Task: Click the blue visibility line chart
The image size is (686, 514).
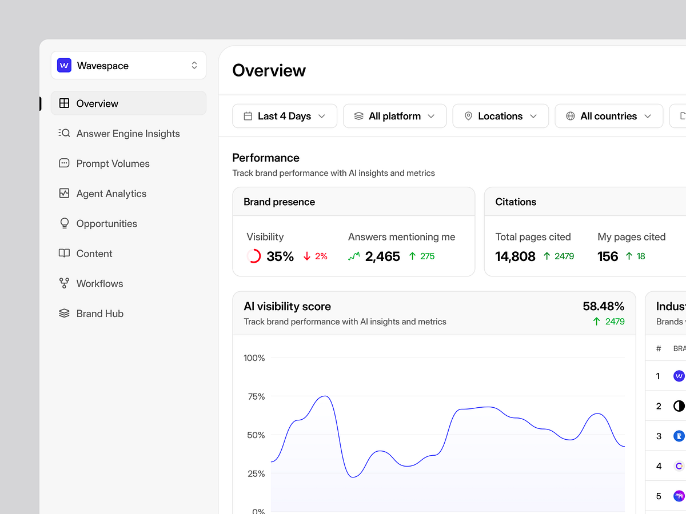Action: point(448,437)
